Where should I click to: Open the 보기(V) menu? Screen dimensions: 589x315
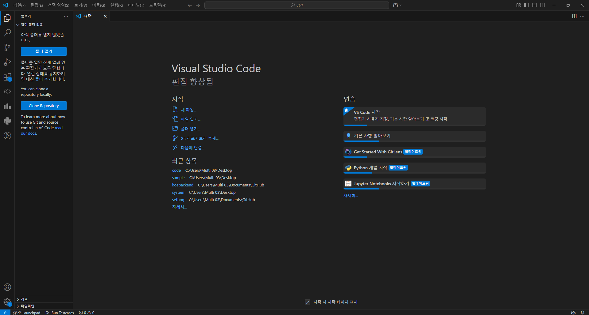(x=81, y=5)
